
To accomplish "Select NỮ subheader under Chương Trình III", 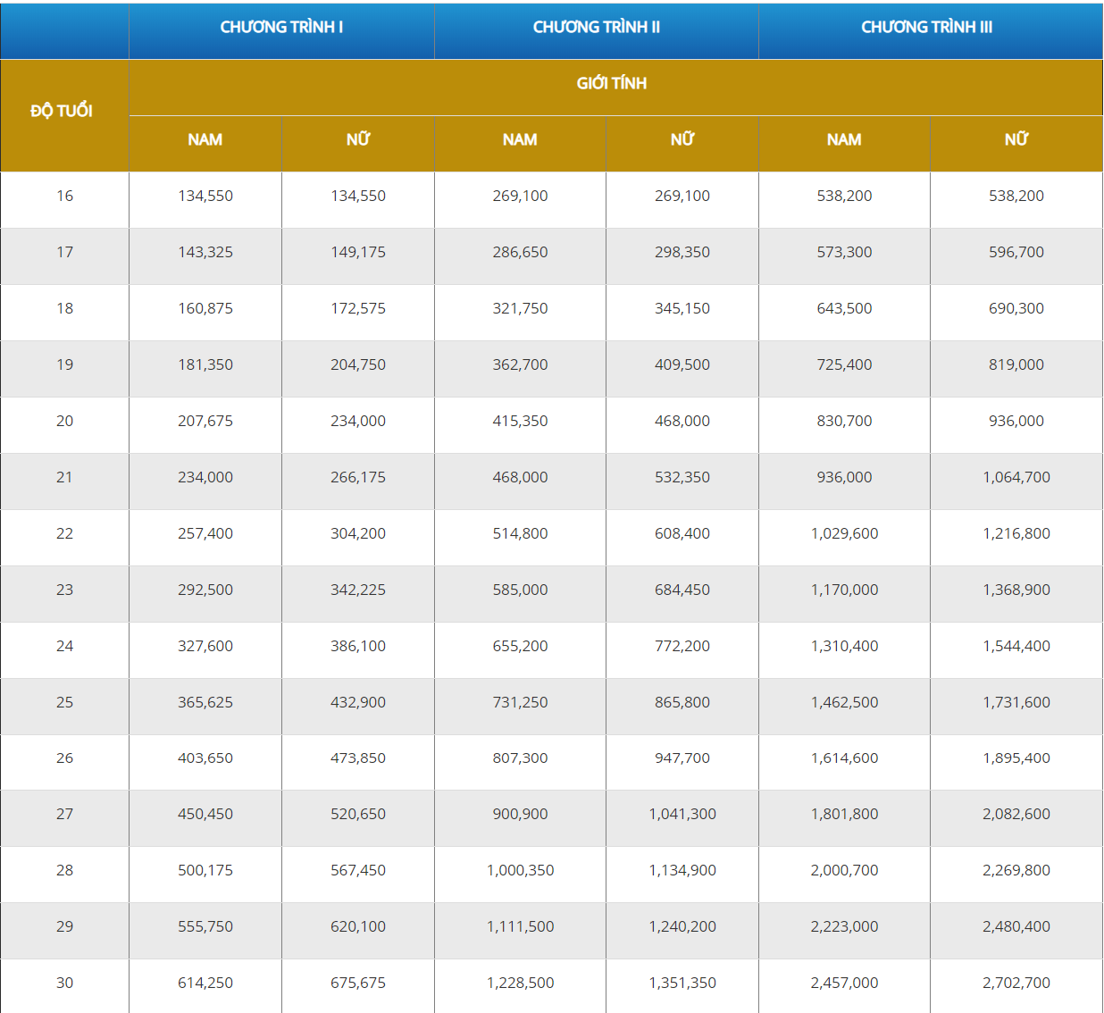I will pos(1016,140).
